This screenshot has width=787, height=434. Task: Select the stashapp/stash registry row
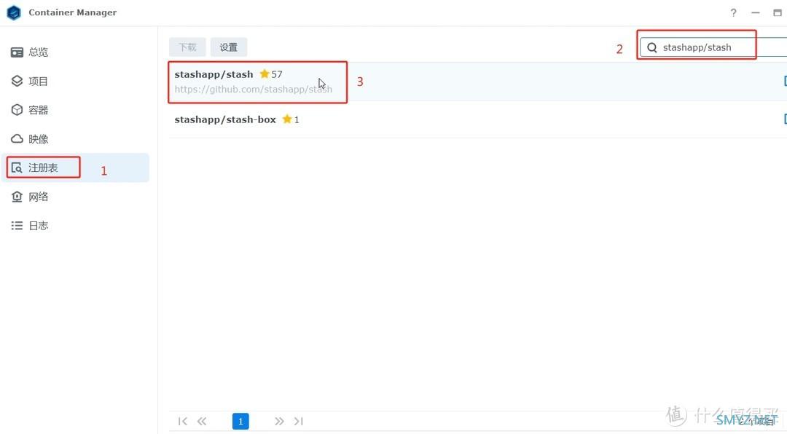pos(478,82)
